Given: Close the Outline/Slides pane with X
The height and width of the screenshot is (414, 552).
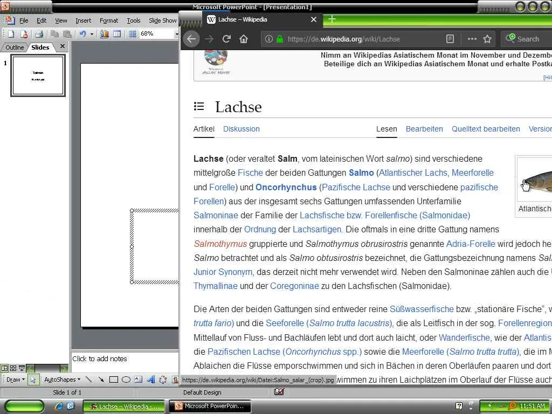Looking at the screenshot, I should 63,46.
